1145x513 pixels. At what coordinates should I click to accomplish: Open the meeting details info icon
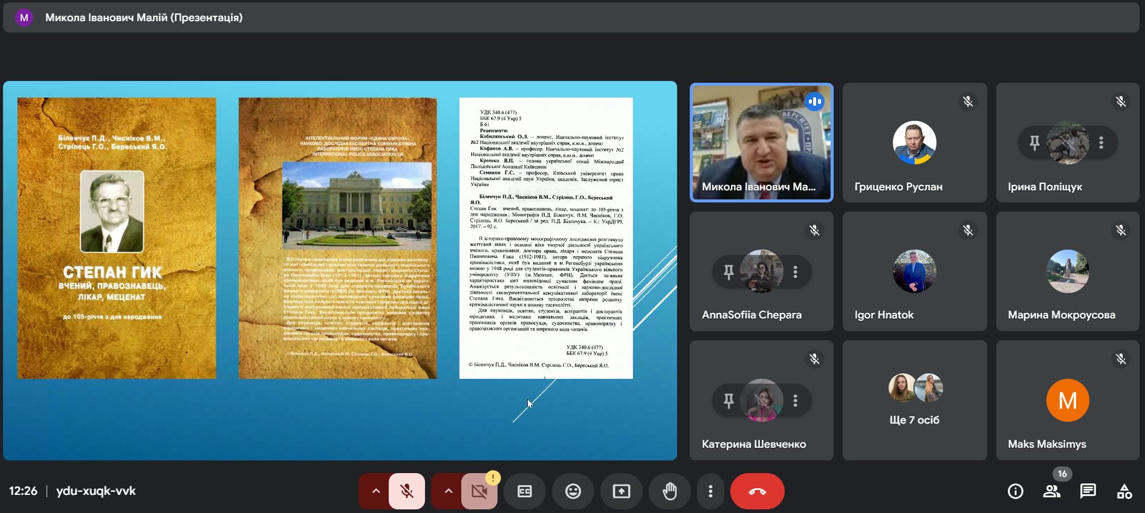pyautogui.click(x=1016, y=491)
